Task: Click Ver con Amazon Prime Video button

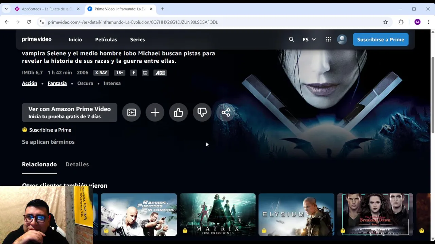Action: tap(70, 113)
